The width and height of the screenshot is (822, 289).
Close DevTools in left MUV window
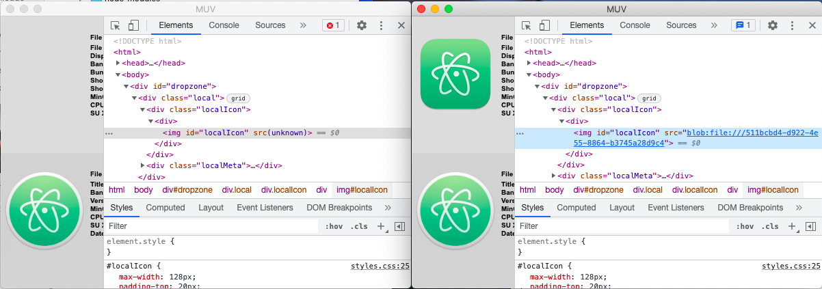coord(401,25)
